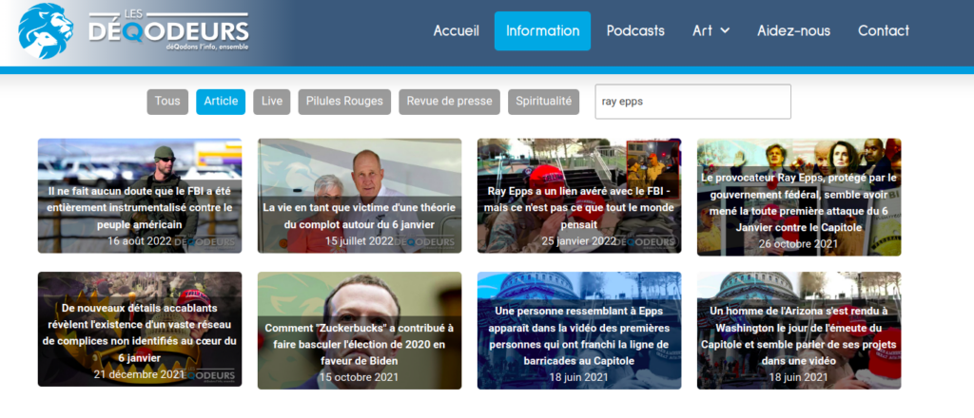Viewport: 974px width, 418px height.
Task: Open the Zuckerbucks article thumbnail
Action: tap(360, 330)
